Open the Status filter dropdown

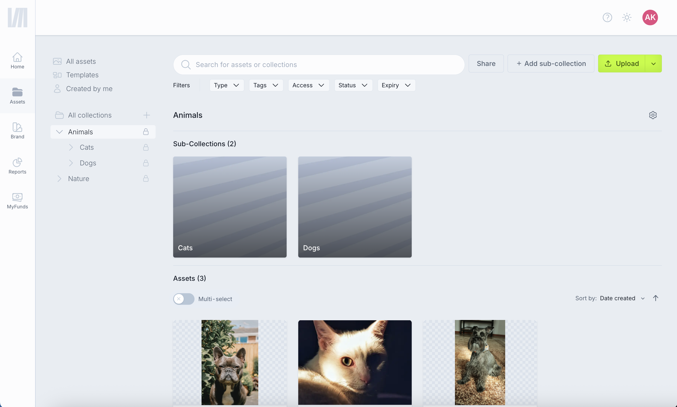353,85
